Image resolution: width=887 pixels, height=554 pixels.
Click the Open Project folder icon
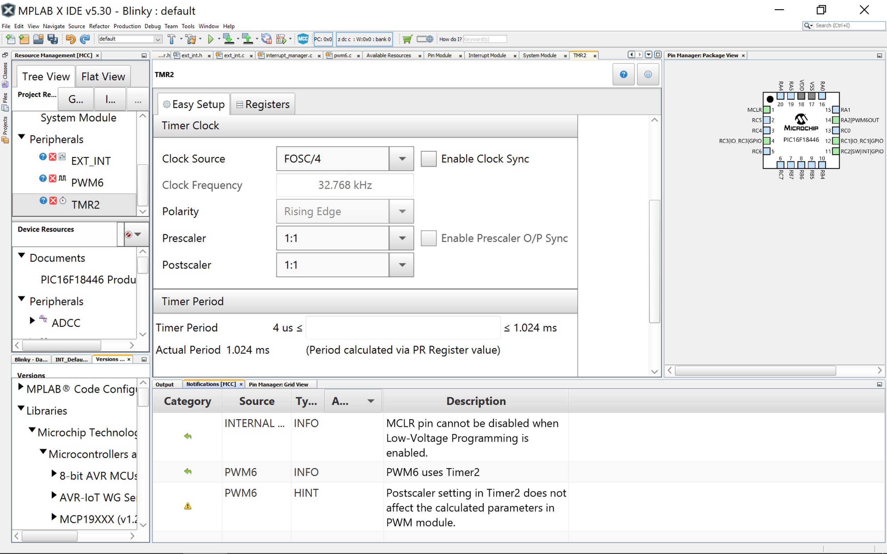point(38,39)
